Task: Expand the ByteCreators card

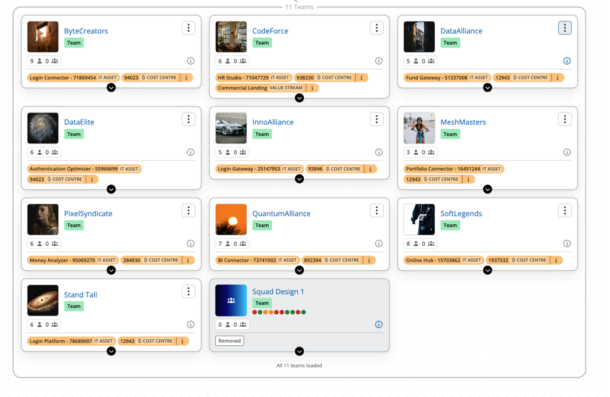Action: [x=111, y=87]
